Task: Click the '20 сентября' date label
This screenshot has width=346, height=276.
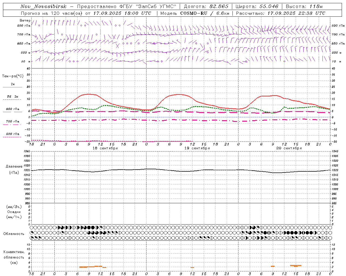Action: [289, 148]
